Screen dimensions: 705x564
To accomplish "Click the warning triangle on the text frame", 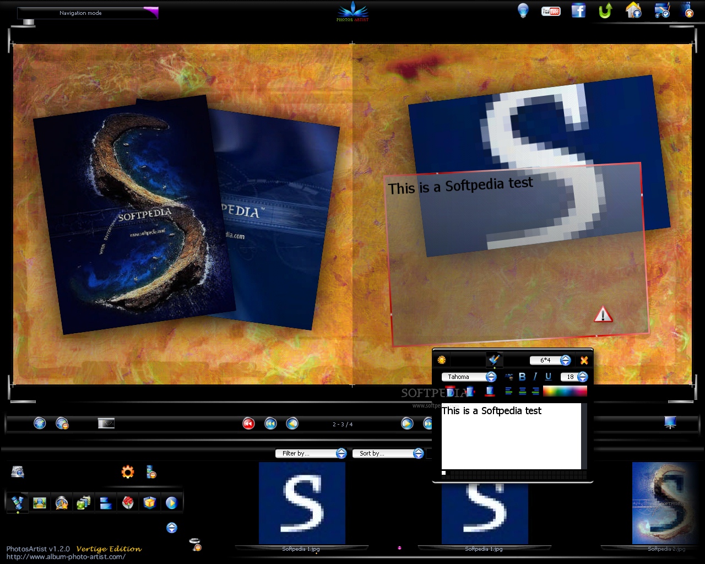I will pyautogui.click(x=603, y=314).
